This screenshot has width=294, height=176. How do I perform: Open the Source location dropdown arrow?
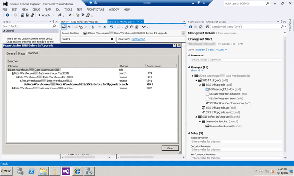(x=183, y=33)
